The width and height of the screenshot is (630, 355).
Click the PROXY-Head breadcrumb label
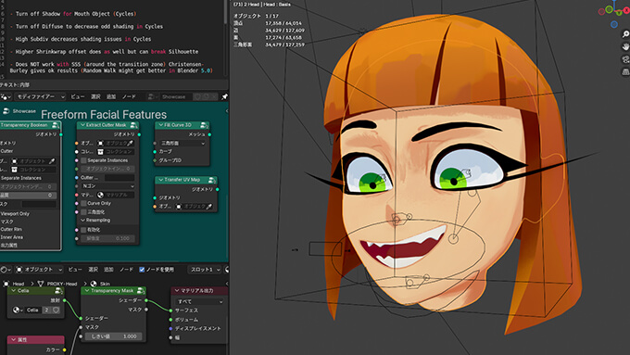[62, 284]
